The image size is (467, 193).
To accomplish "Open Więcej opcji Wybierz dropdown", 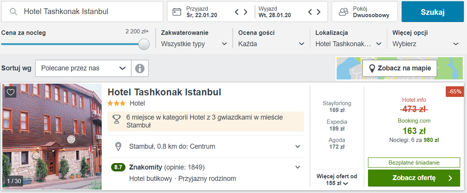I will 425,38.
